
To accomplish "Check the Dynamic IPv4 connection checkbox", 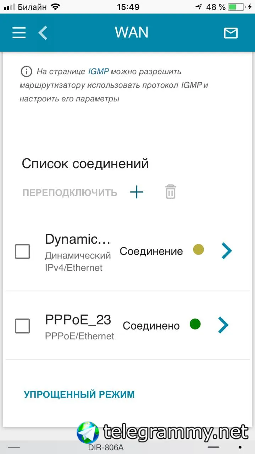I will pos(22,251).
